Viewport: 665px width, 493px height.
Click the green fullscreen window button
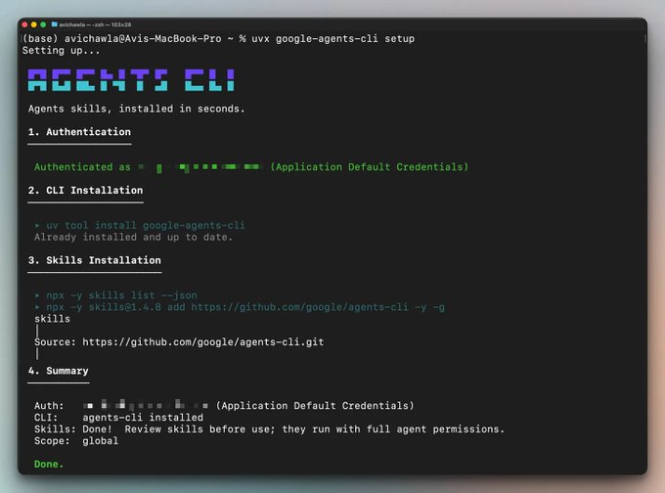(43, 24)
